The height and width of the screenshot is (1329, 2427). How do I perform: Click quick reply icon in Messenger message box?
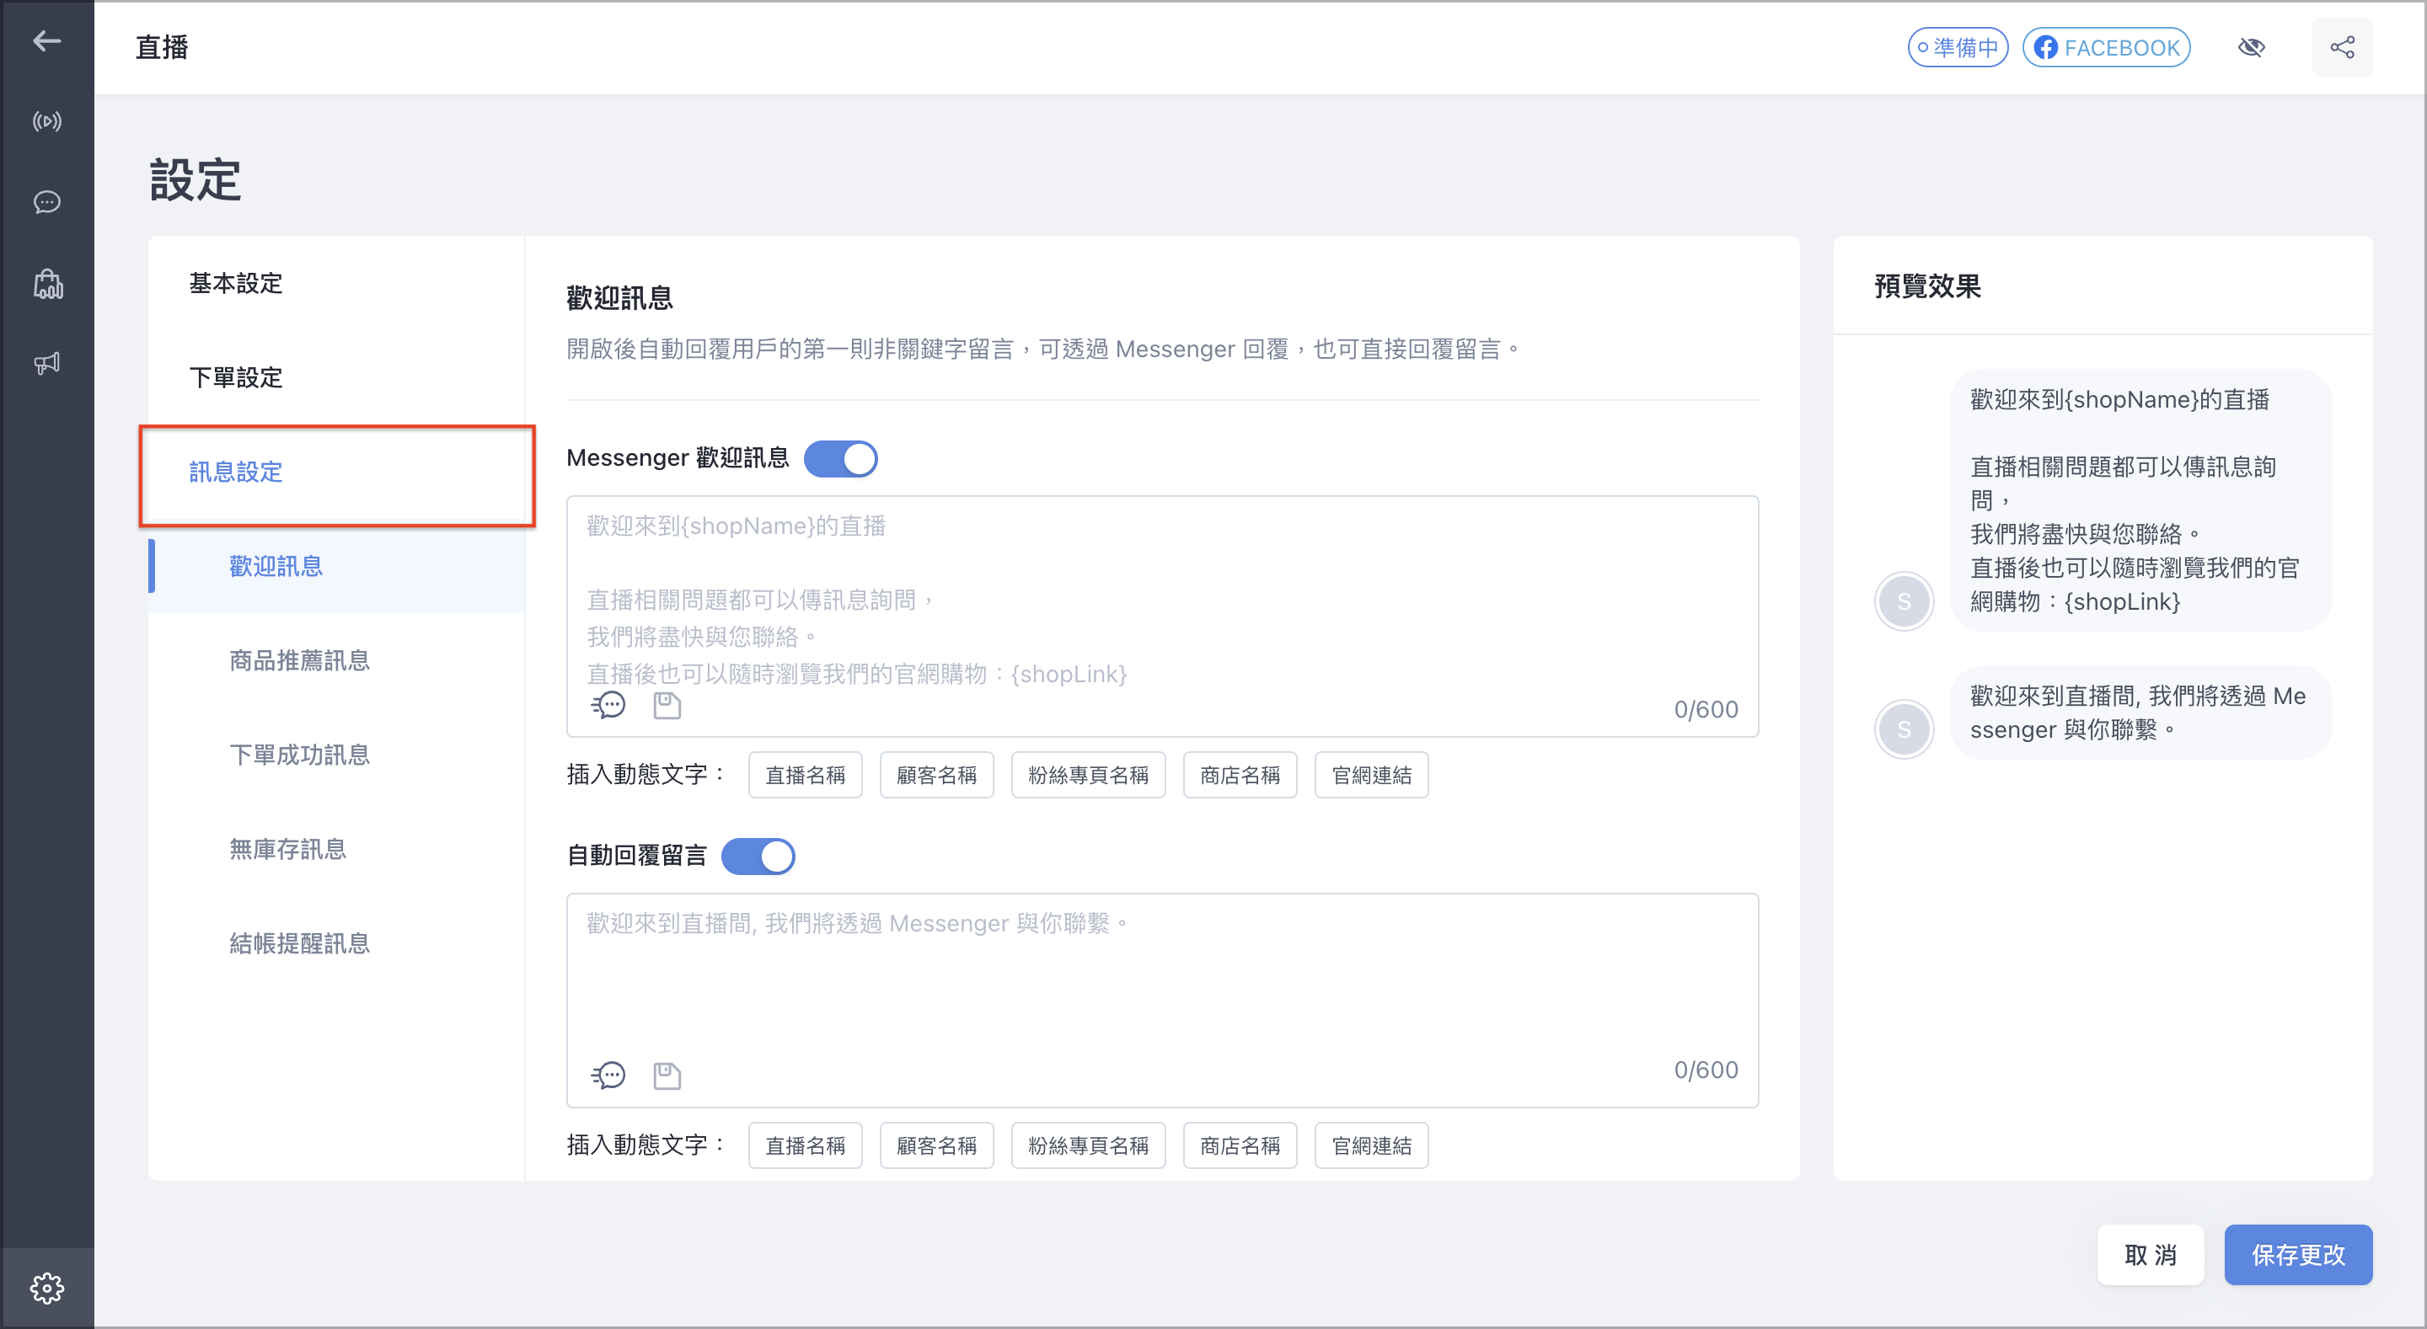tap(608, 706)
